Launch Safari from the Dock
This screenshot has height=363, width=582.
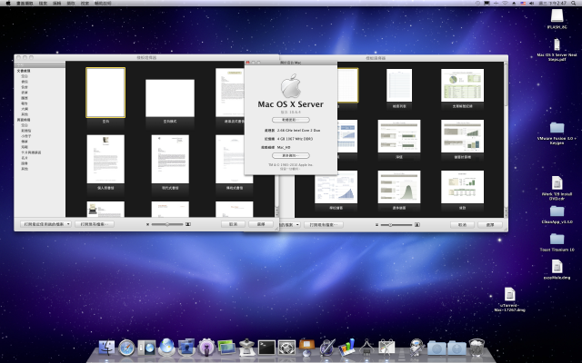(x=126, y=348)
